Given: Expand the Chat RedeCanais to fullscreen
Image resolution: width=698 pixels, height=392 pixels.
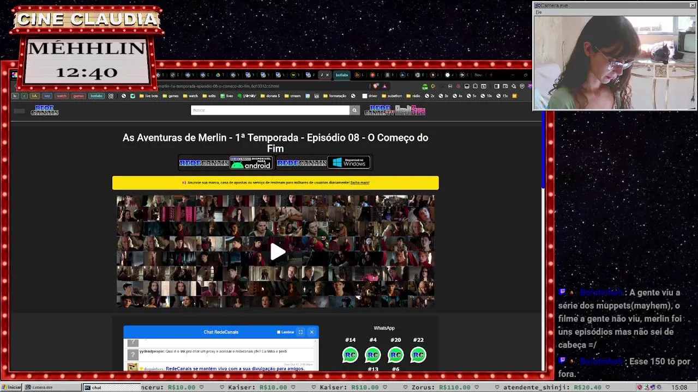Looking at the screenshot, I should coord(300,332).
